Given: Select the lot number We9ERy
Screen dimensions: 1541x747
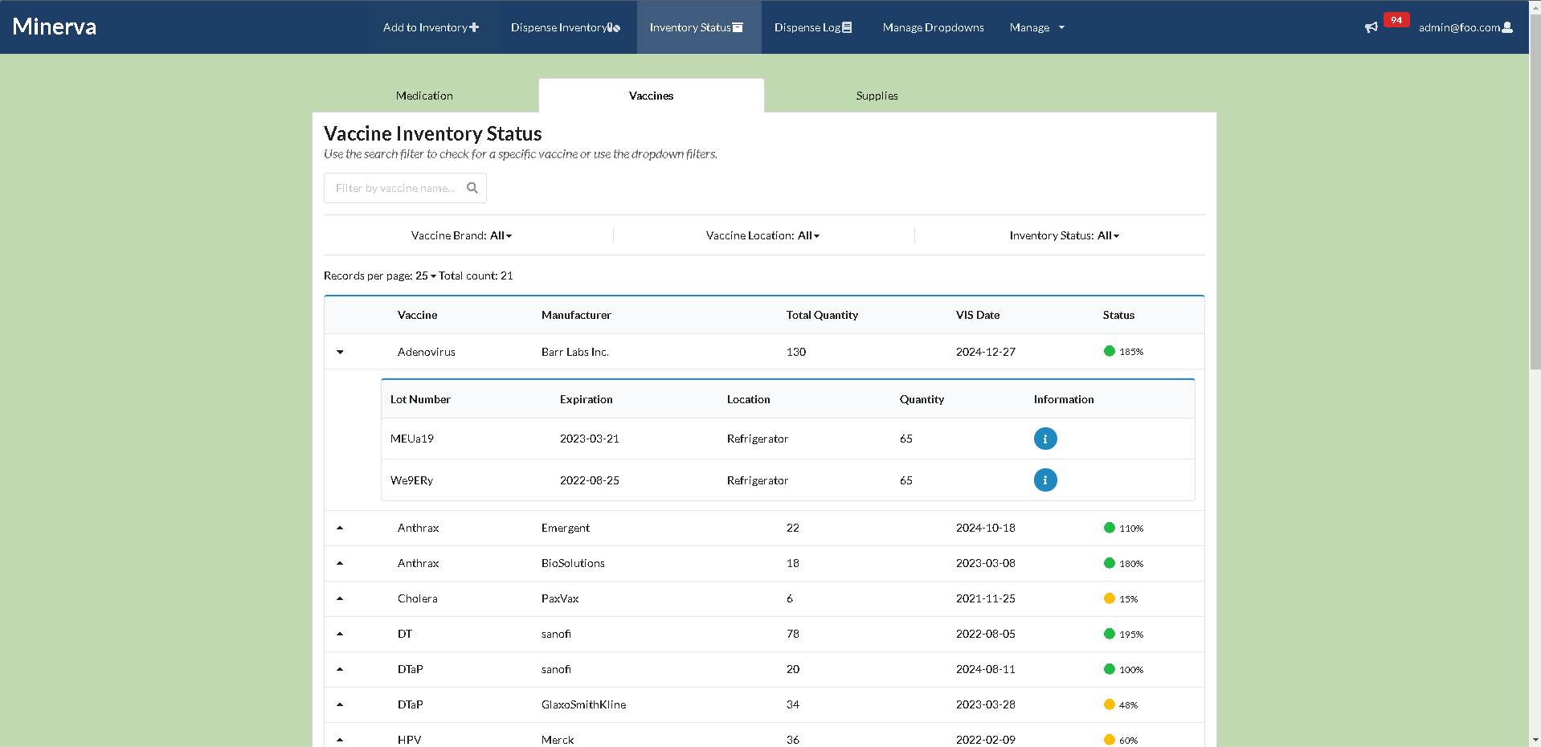Looking at the screenshot, I should [x=411, y=480].
